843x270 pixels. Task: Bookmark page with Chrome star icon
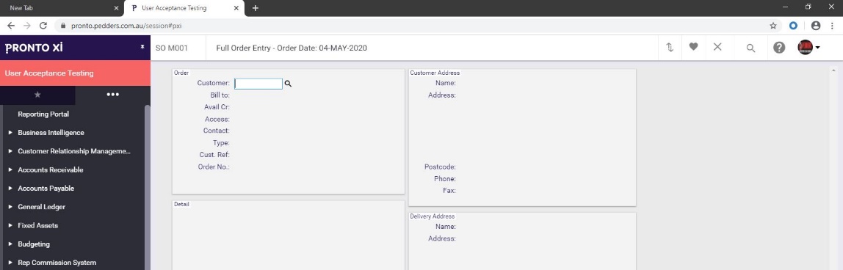pyautogui.click(x=773, y=25)
